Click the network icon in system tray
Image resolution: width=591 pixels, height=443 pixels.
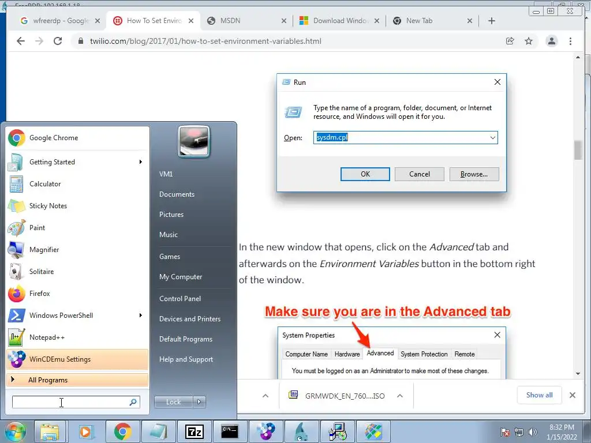(519, 432)
